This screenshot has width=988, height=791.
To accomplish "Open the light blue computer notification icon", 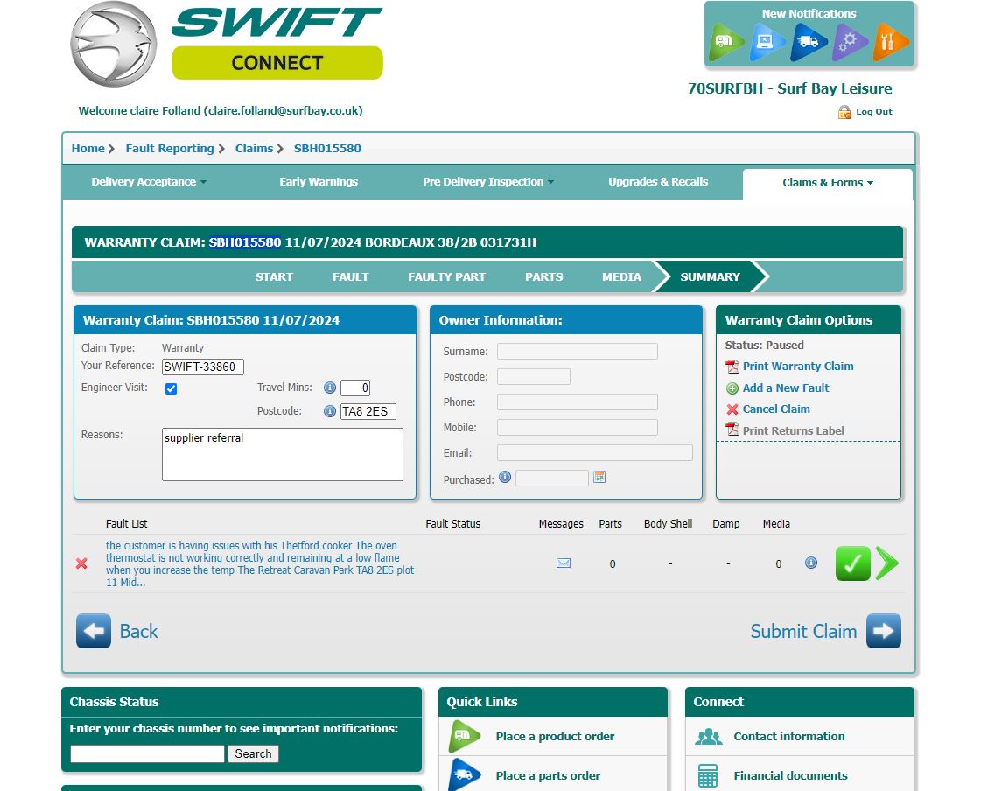I will click(x=767, y=42).
